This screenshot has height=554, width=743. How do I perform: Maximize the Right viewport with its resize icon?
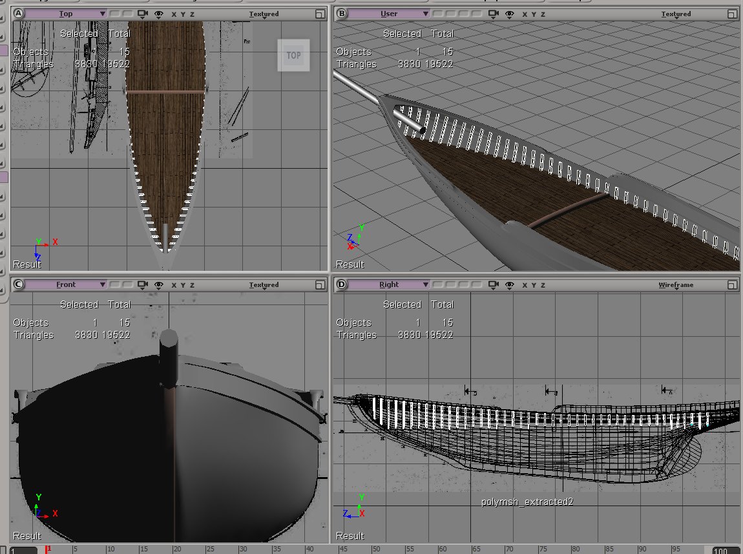point(733,284)
